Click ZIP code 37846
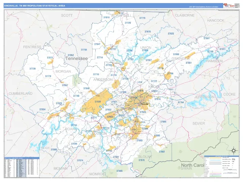The height and width of the screenshot is (182, 243). click(x=74, y=144)
